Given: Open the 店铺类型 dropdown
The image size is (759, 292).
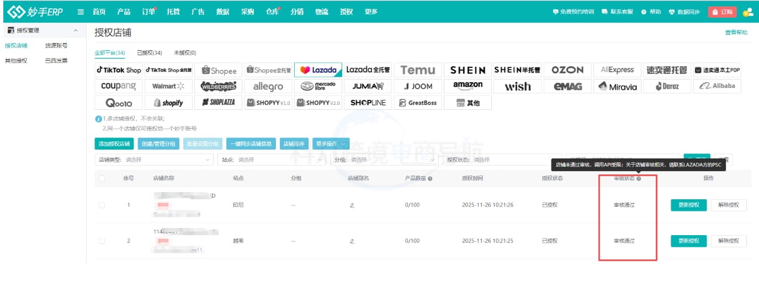Looking at the screenshot, I should pos(154,160).
